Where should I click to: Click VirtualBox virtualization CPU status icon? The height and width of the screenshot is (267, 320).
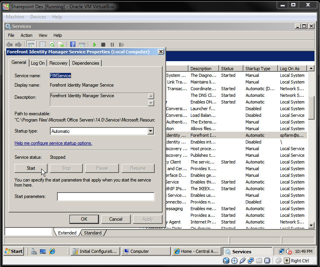pyautogui.click(x=267, y=261)
